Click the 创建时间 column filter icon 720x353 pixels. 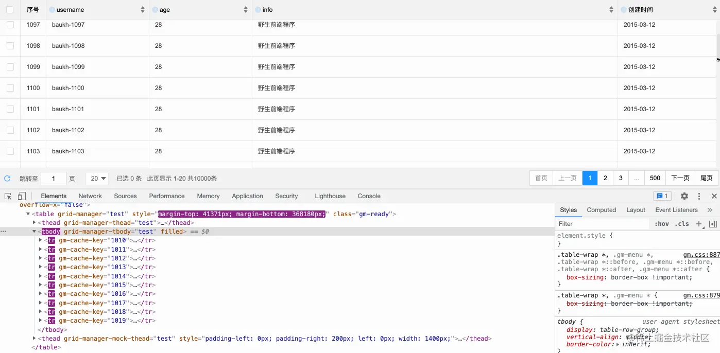624,10
